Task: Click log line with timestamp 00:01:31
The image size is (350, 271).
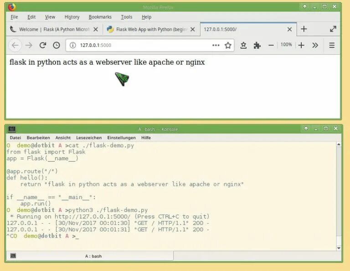Action: click(x=108, y=230)
